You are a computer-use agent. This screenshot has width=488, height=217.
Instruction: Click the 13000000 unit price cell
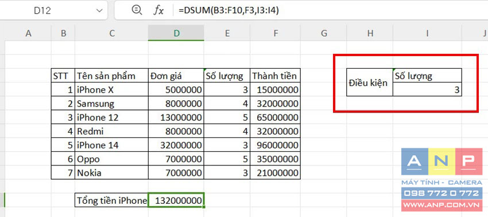(176, 117)
